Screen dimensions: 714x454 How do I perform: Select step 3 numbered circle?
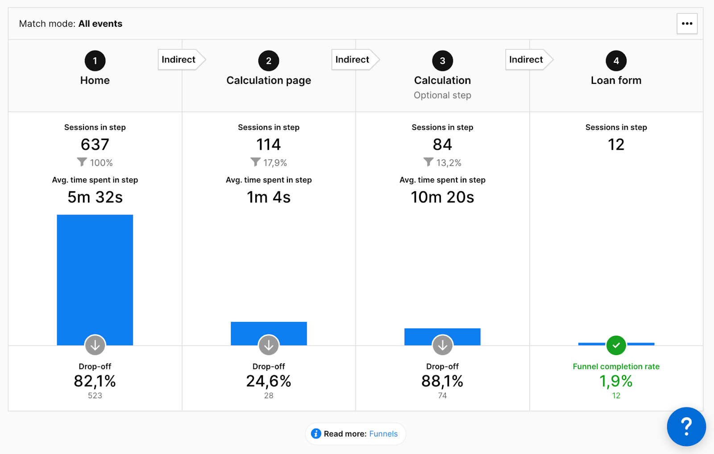tap(442, 61)
